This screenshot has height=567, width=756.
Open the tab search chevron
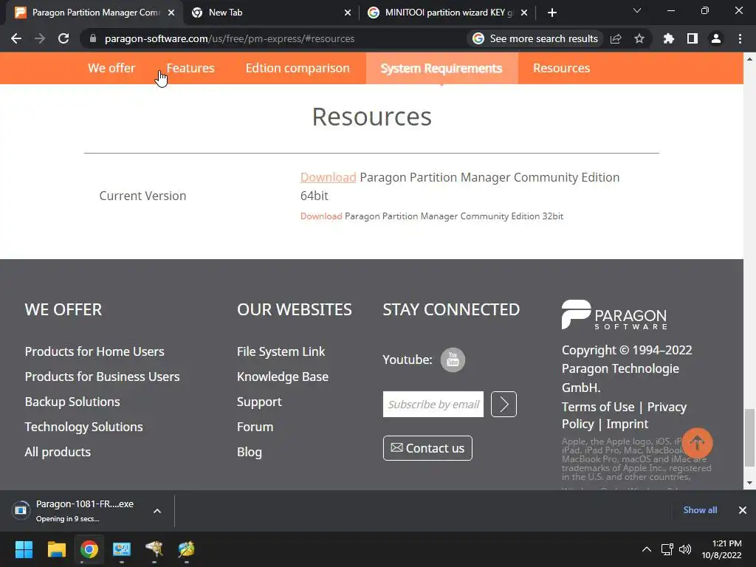pos(637,10)
